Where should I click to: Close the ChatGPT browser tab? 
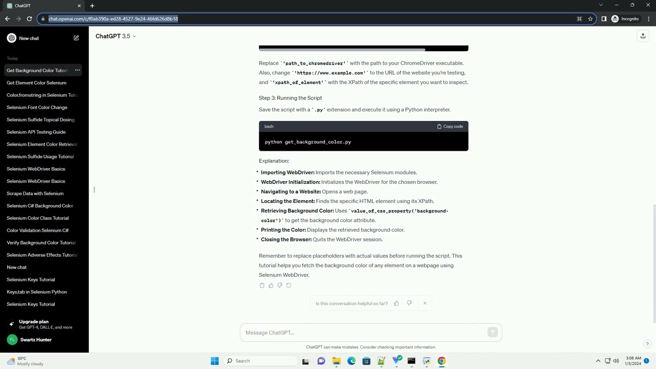pyautogui.click(x=79, y=6)
